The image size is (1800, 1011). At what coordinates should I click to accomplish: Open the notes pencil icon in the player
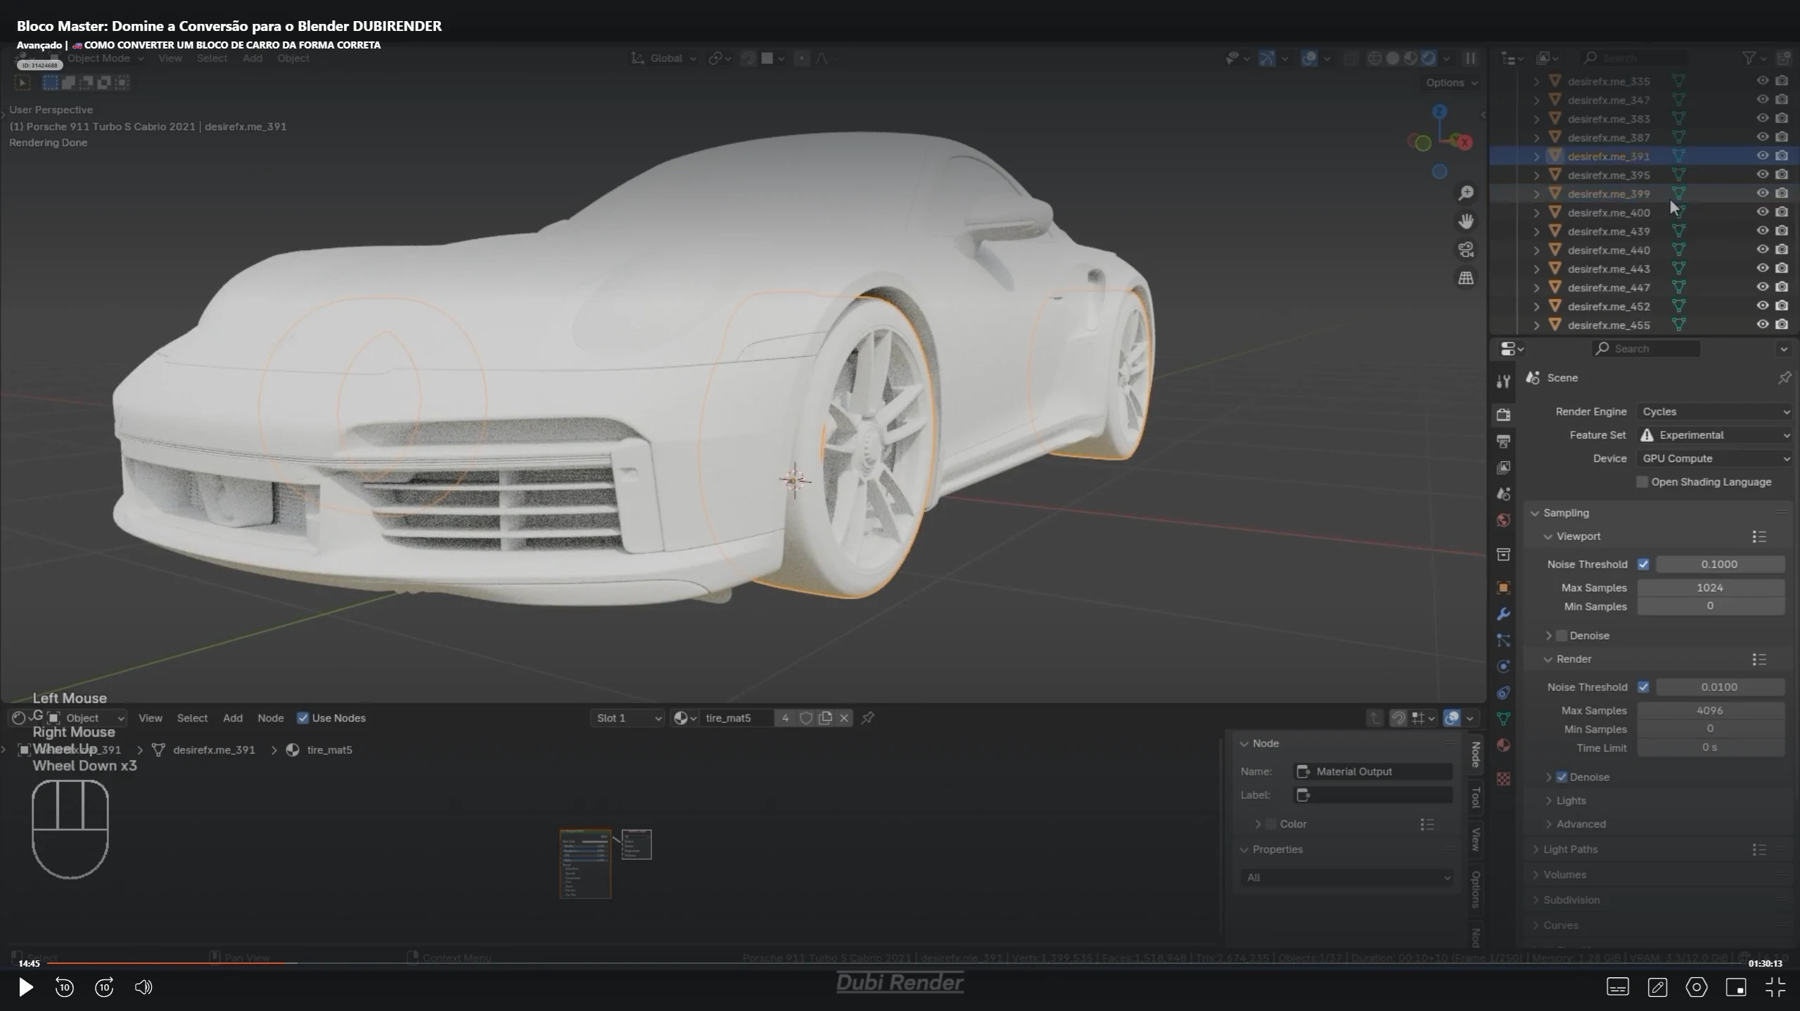pyautogui.click(x=1657, y=987)
